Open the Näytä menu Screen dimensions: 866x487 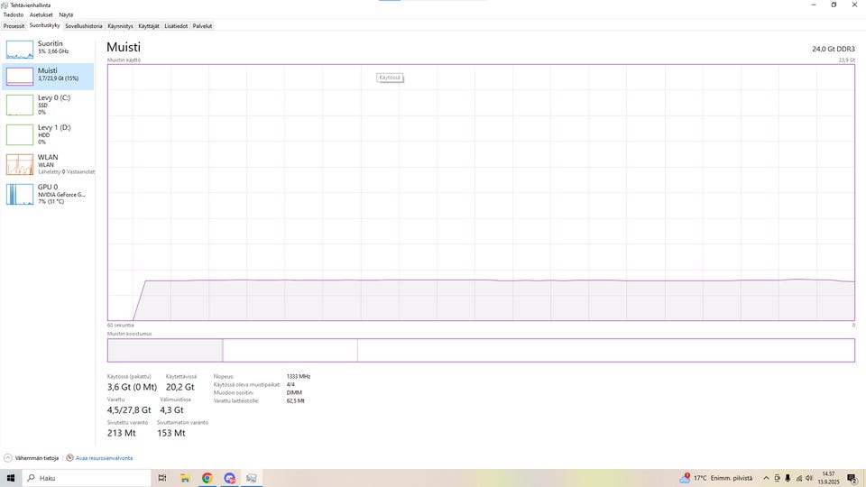click(x=66, y=15)
